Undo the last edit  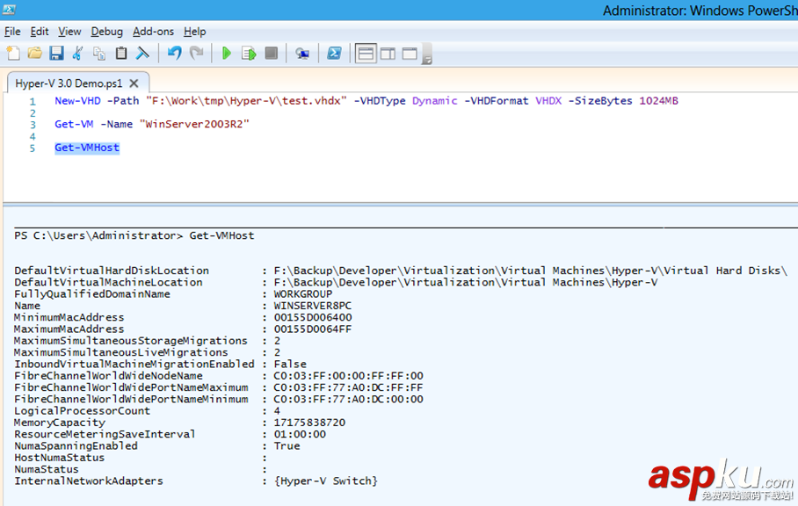point(174,54)
